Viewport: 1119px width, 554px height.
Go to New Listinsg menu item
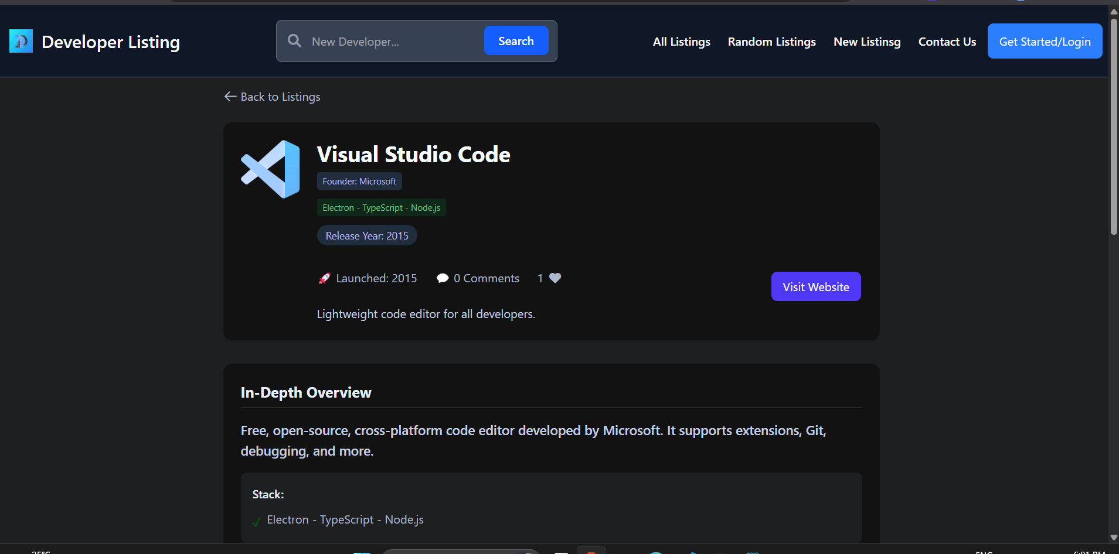(867, 42)
